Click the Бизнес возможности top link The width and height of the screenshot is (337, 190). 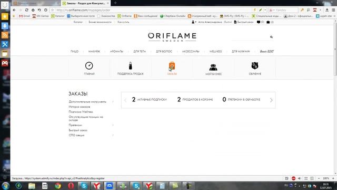[100, 22]
